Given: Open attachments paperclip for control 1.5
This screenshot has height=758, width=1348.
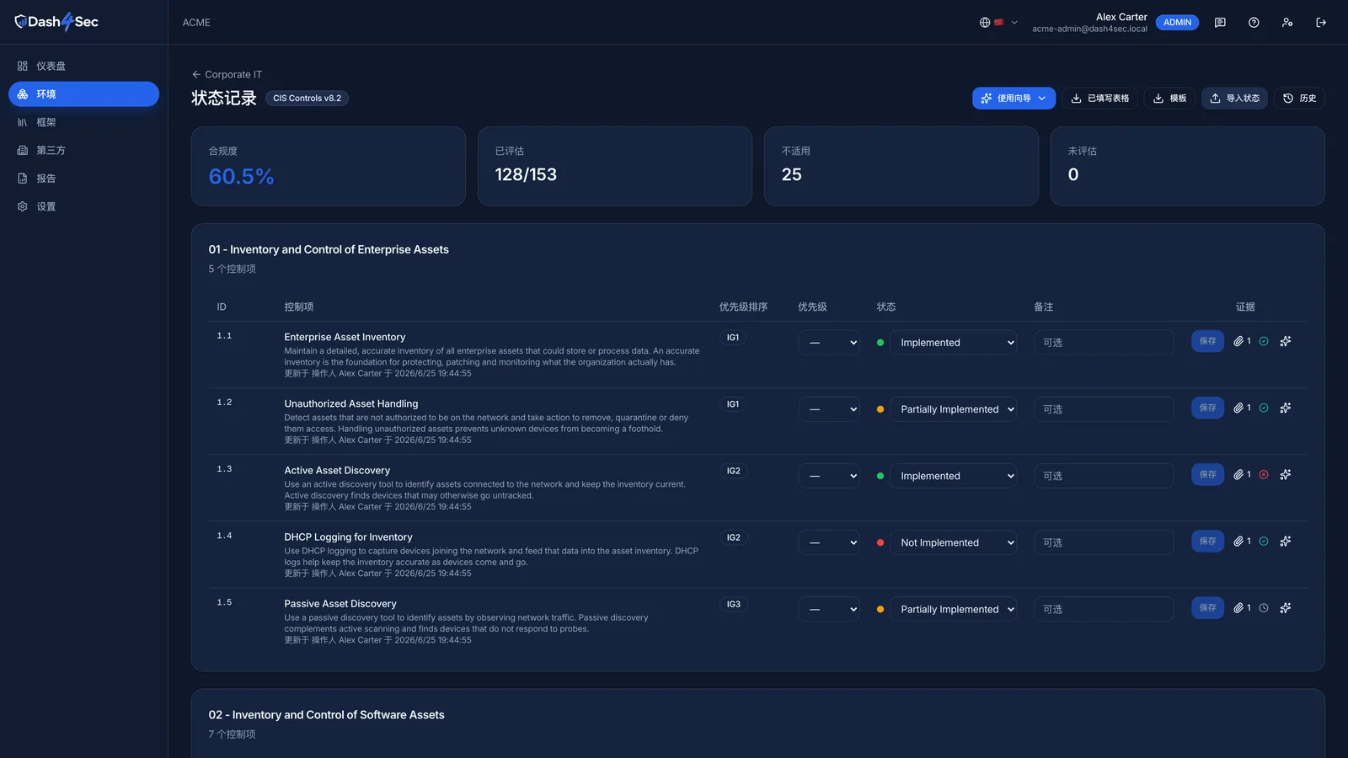Looking at the screenshot, I should pyautogui.click(x=1242, y=607).
